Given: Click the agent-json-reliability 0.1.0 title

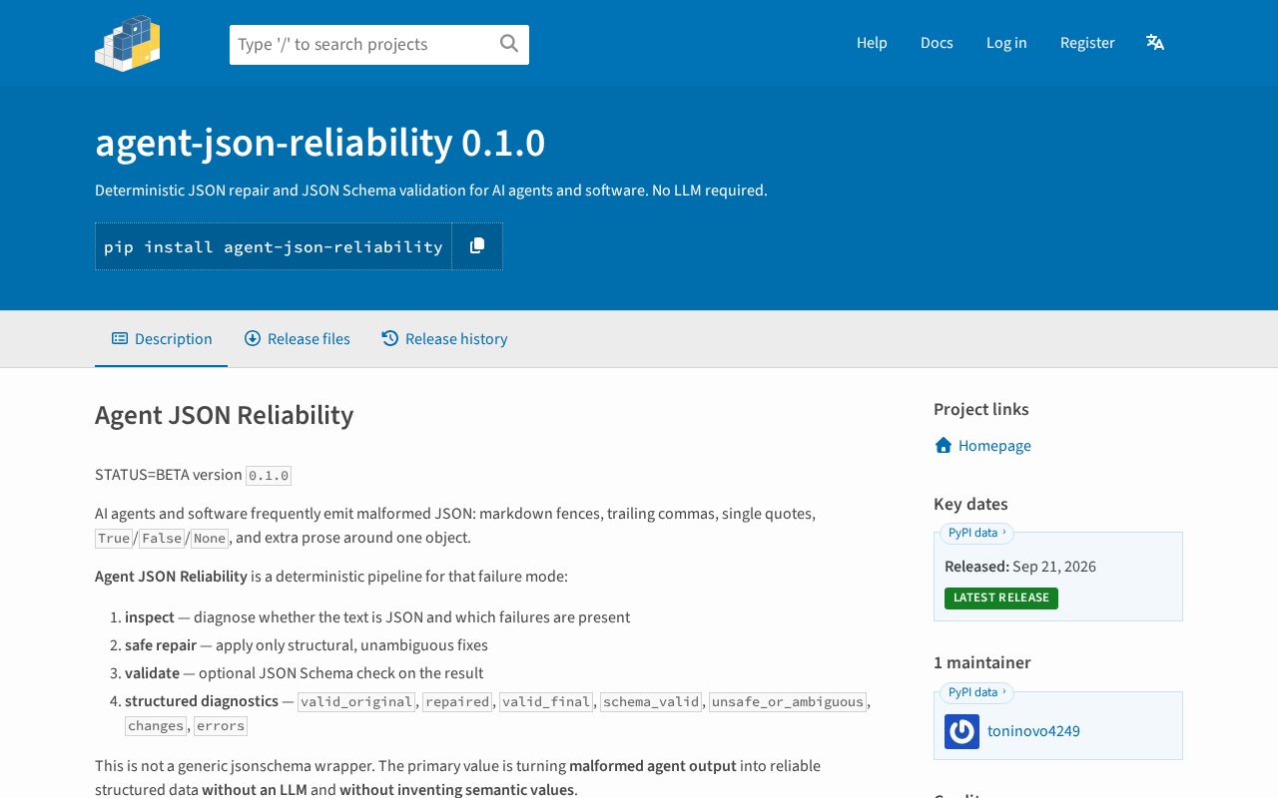Looking at the screenshot, I should click(320, 144).
